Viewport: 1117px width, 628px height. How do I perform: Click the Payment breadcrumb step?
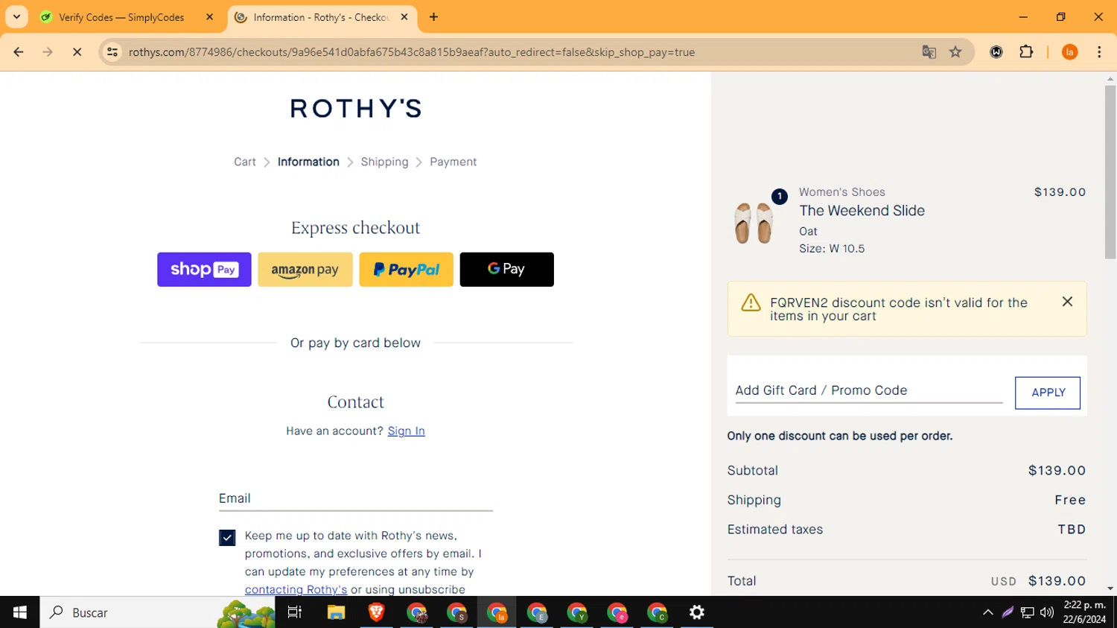point(454,162)
